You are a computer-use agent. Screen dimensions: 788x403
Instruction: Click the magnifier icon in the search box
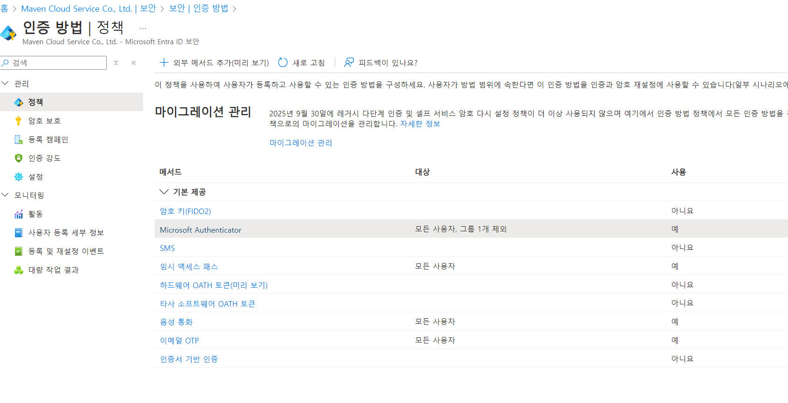click(x=6, y=62)
